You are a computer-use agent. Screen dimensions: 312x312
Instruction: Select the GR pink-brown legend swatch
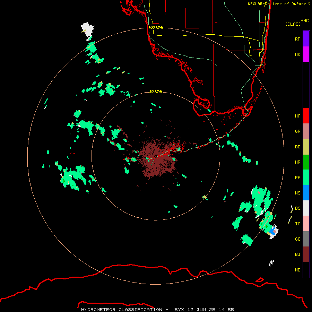(306, 131)
